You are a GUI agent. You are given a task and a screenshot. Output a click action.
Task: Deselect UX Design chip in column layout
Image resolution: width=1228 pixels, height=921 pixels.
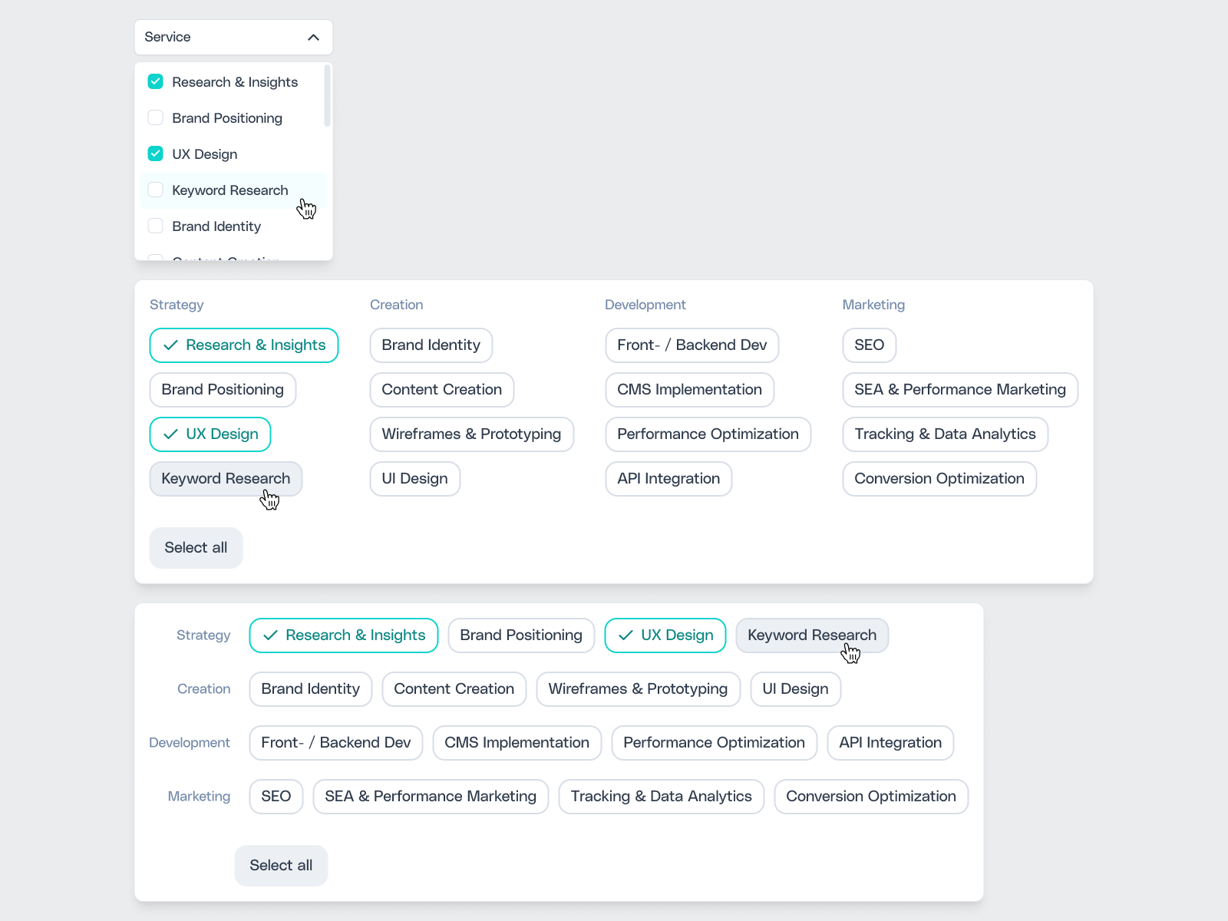pos(210,434)
